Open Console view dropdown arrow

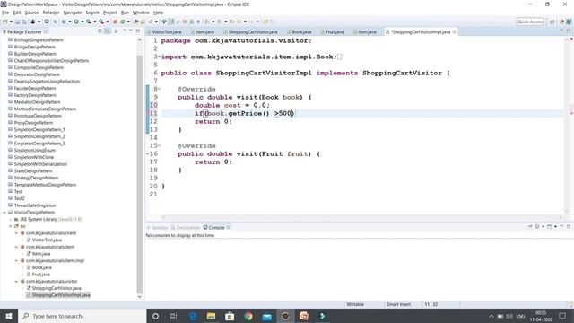tap(555, 227)
